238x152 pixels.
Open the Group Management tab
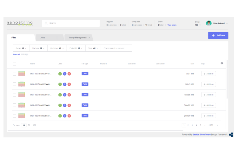coord(77,38)
